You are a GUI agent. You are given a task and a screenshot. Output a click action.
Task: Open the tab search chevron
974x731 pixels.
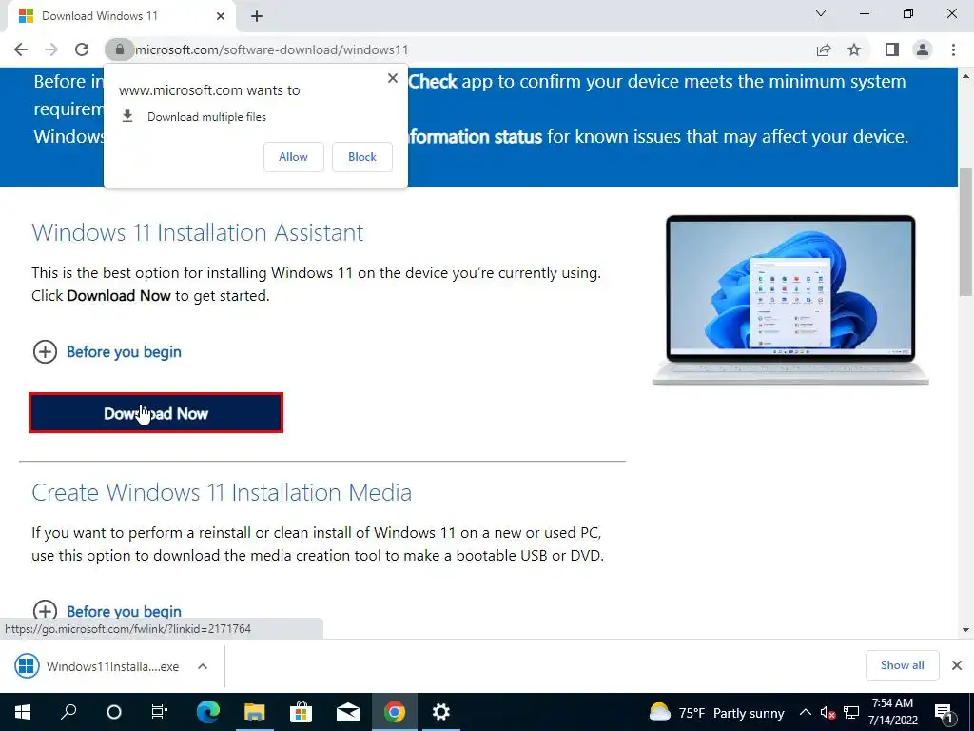(x=821, y=13)
